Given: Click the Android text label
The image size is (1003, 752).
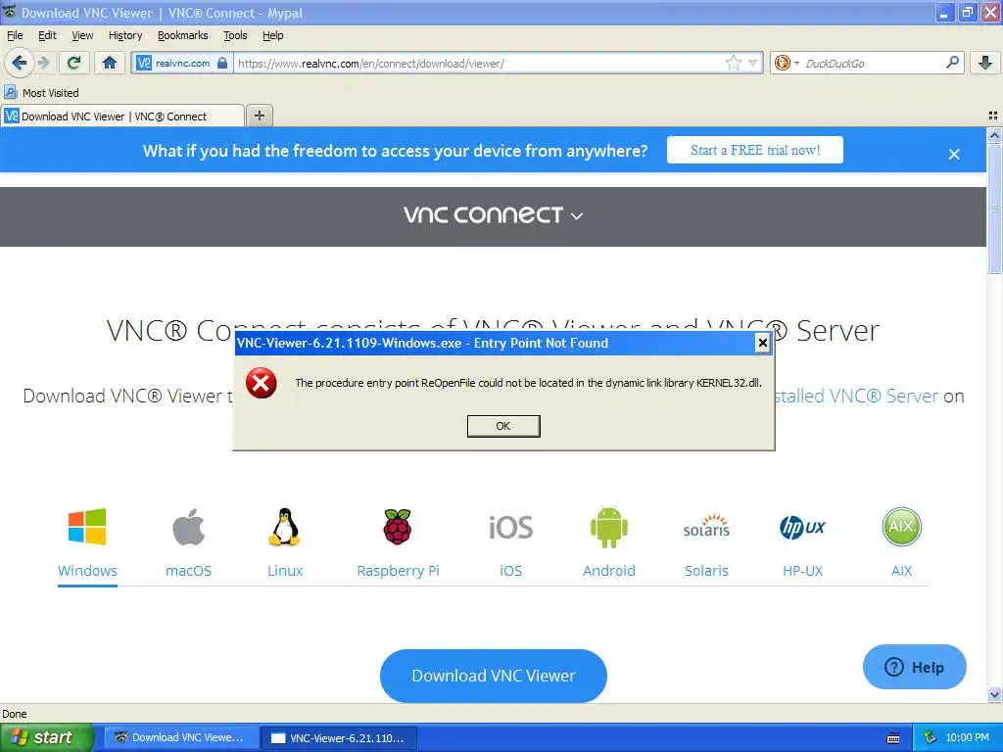Looking at the screenshot, I should point(609,571).
